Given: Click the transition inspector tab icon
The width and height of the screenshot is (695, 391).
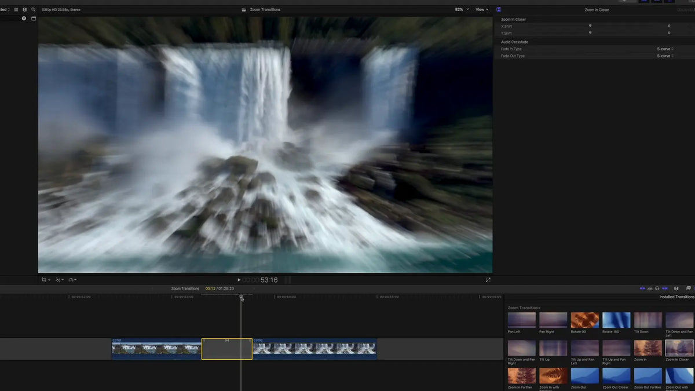Looking at the screenshot, I should coord(499,9).
